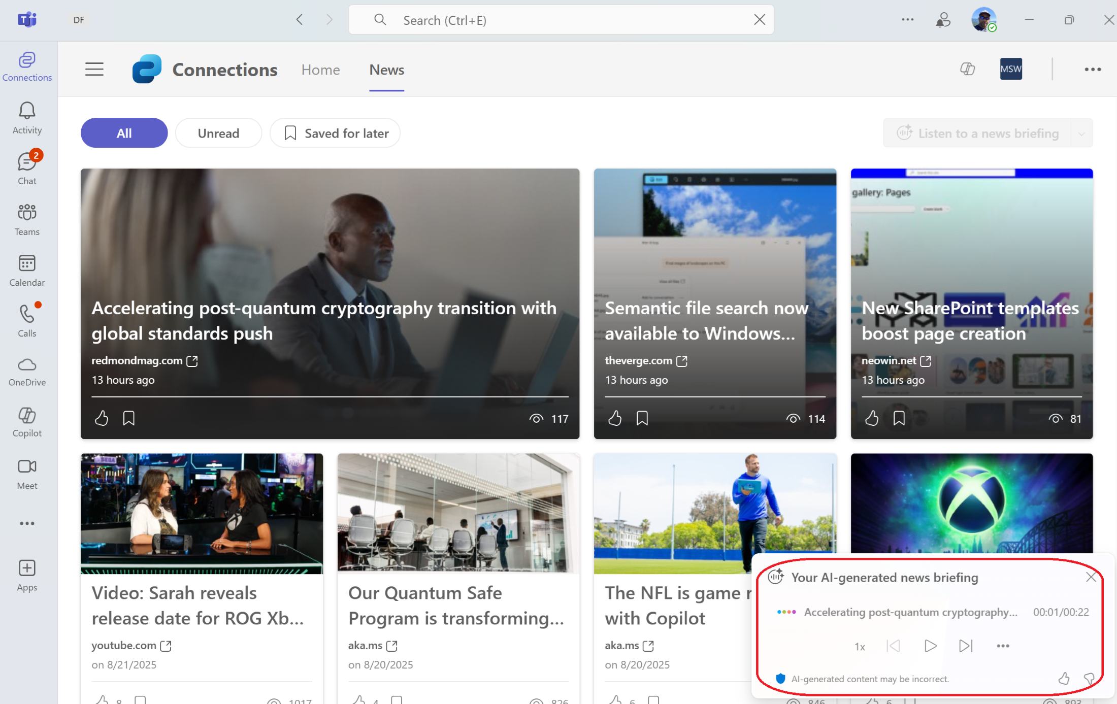Open the DF account switcher

point(79,20)
